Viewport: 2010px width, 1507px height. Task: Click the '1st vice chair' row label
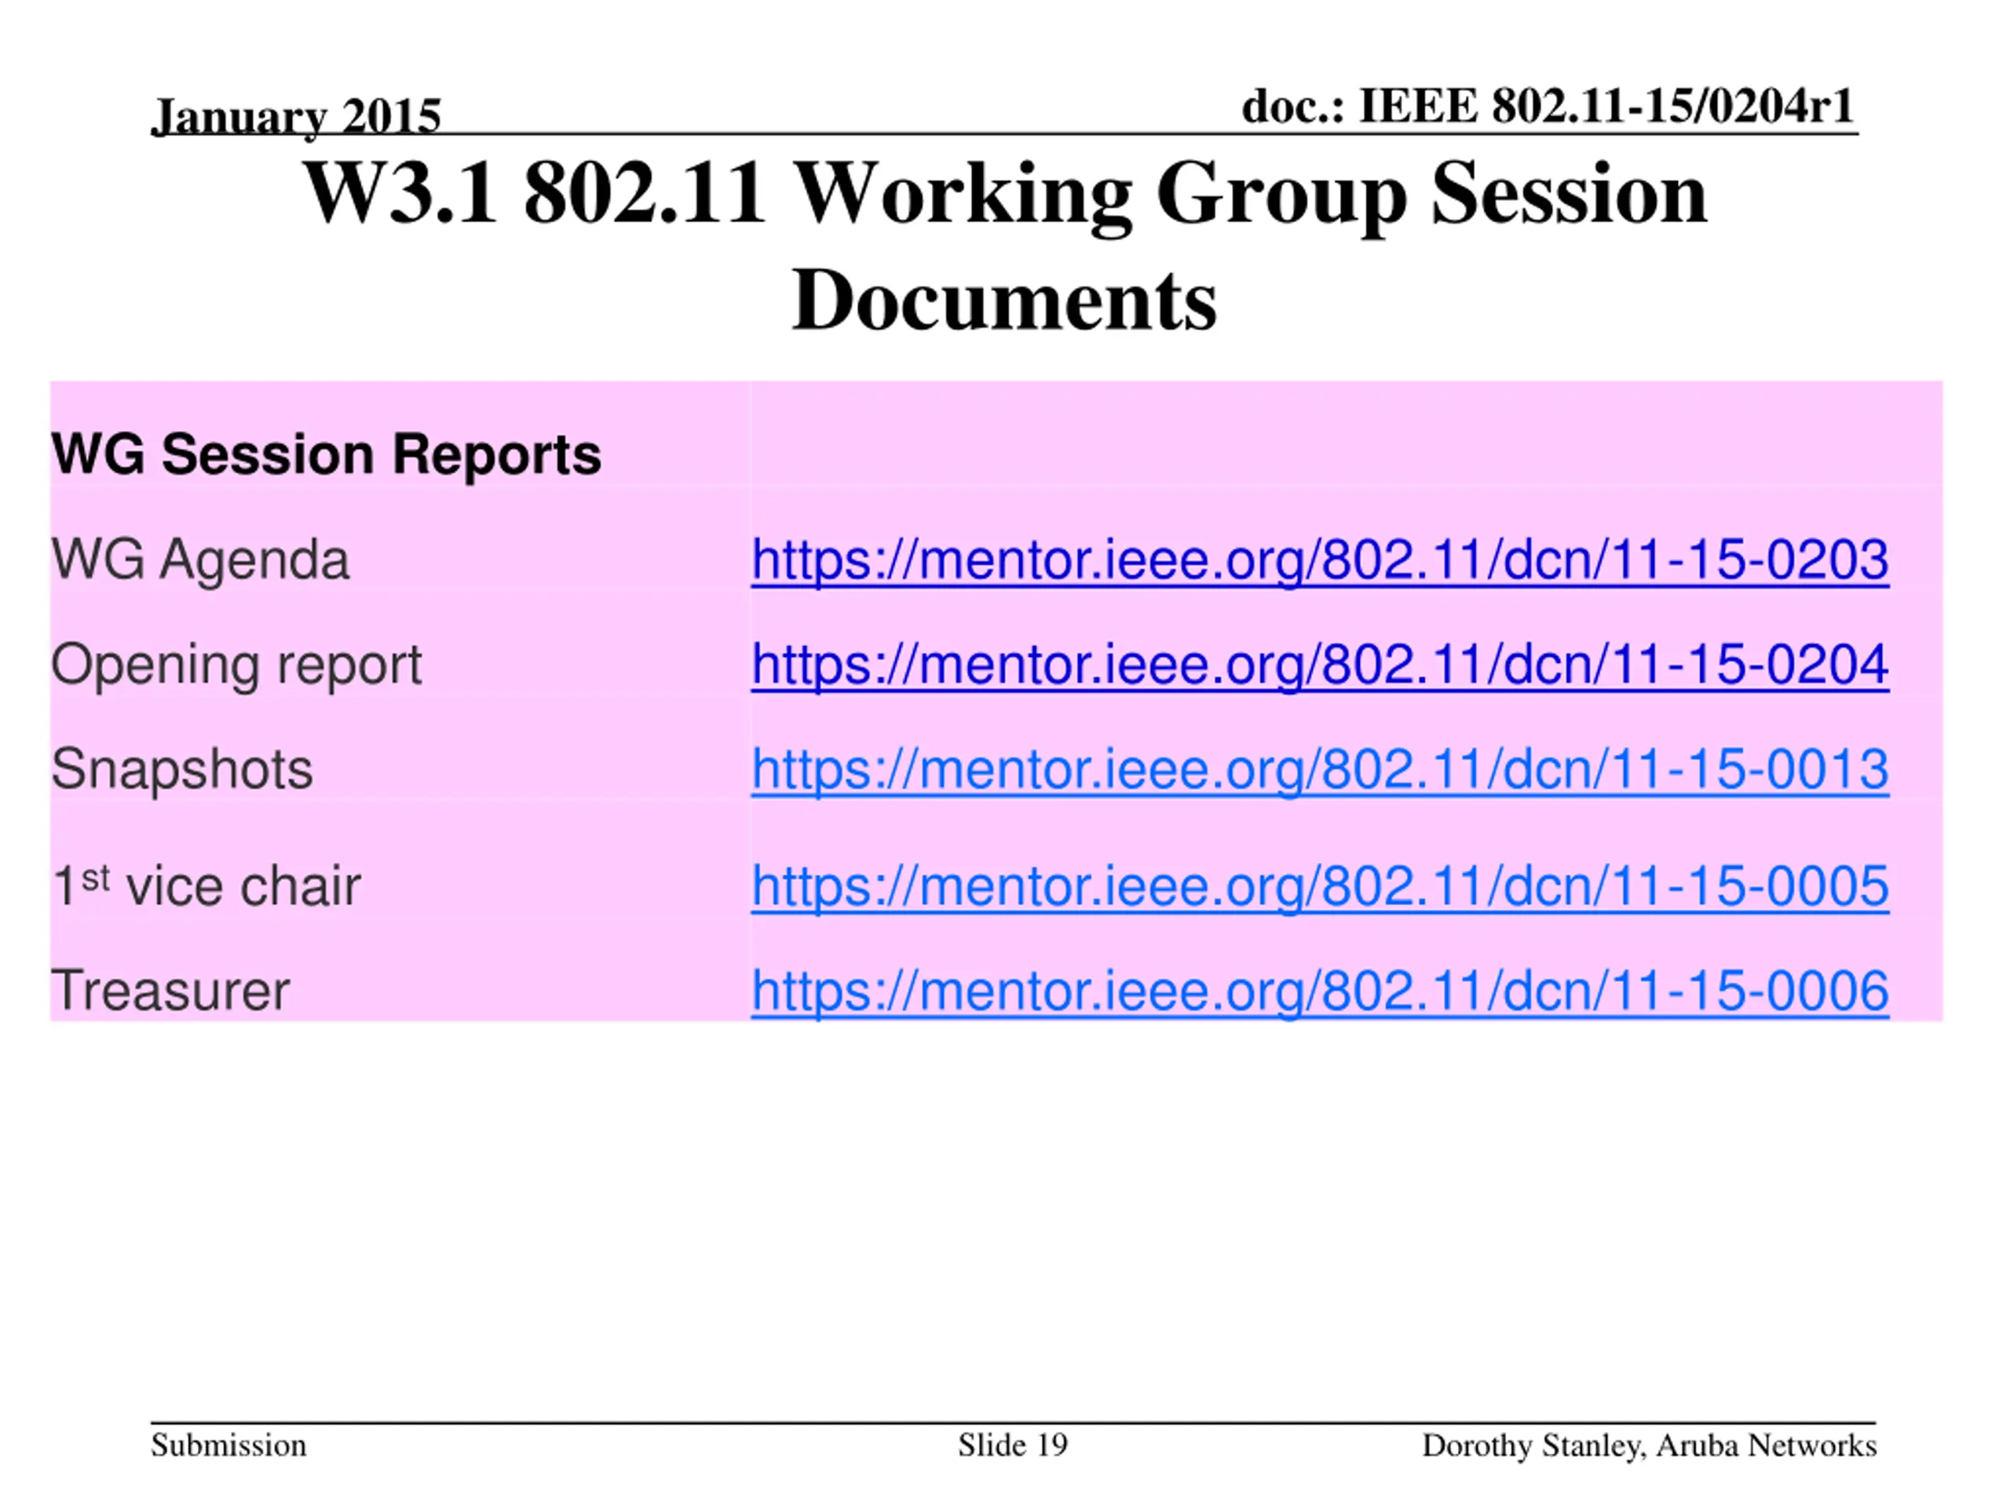[x=206, y=885]
